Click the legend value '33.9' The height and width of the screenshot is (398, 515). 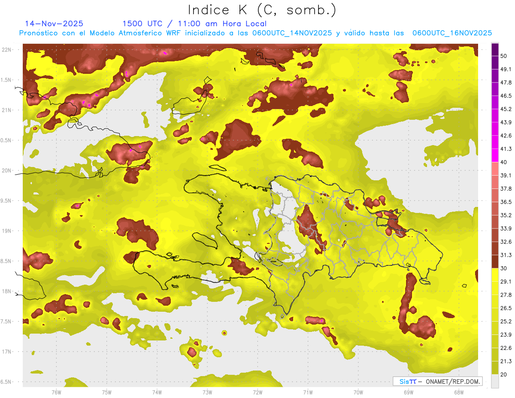[x=506, y=229]
